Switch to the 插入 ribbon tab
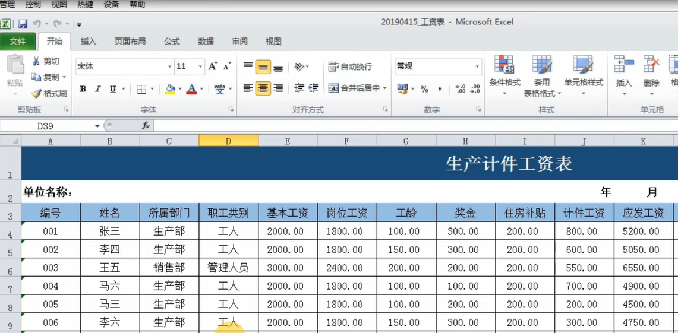Viewport: 678px width, 333px height. point(89,42)
